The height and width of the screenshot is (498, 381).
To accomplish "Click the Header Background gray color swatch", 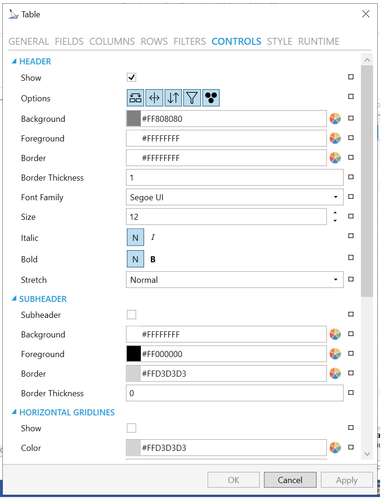I will click(134, 119).
